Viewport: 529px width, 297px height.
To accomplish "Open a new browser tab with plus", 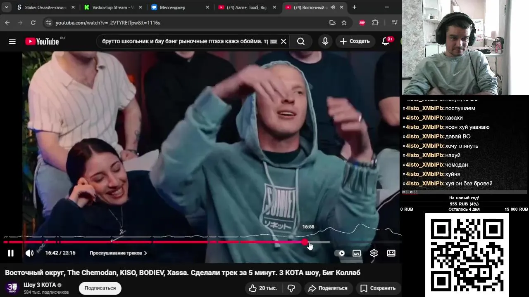I will click(354, 7).
